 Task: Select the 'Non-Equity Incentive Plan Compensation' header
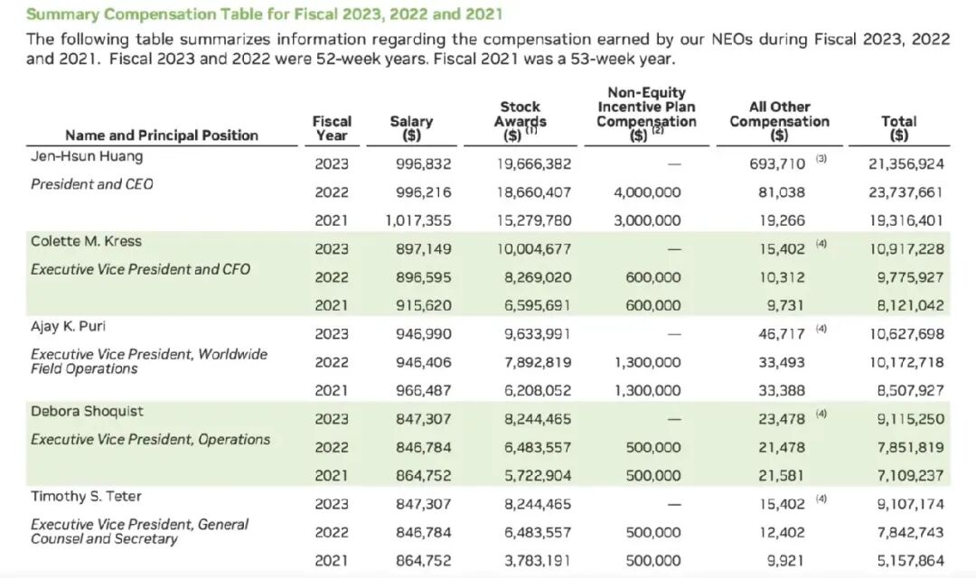click(x=647, y=115)
